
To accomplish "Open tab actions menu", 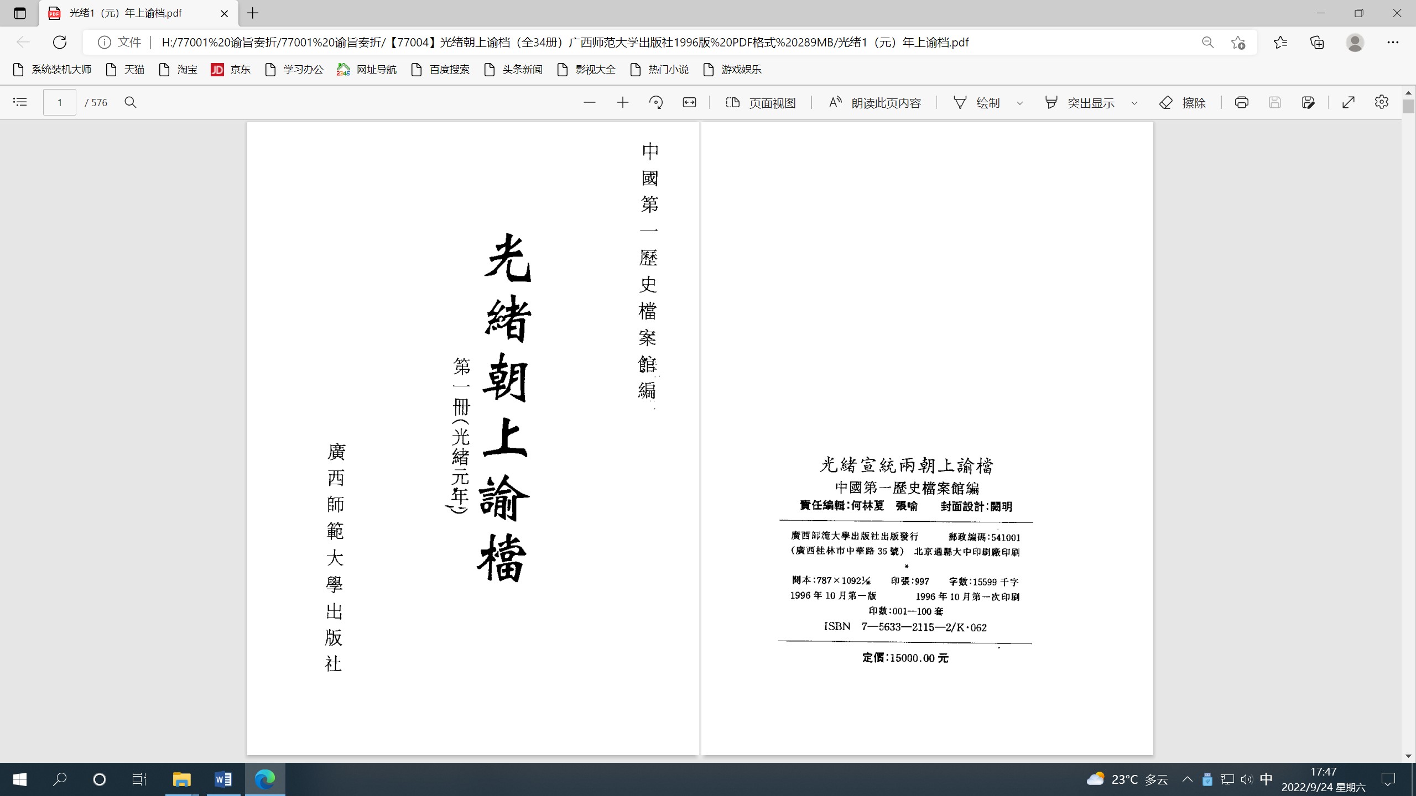I will point(20,13).
